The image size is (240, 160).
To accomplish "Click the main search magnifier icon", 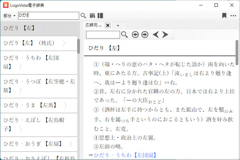I will tap(83, 16).
